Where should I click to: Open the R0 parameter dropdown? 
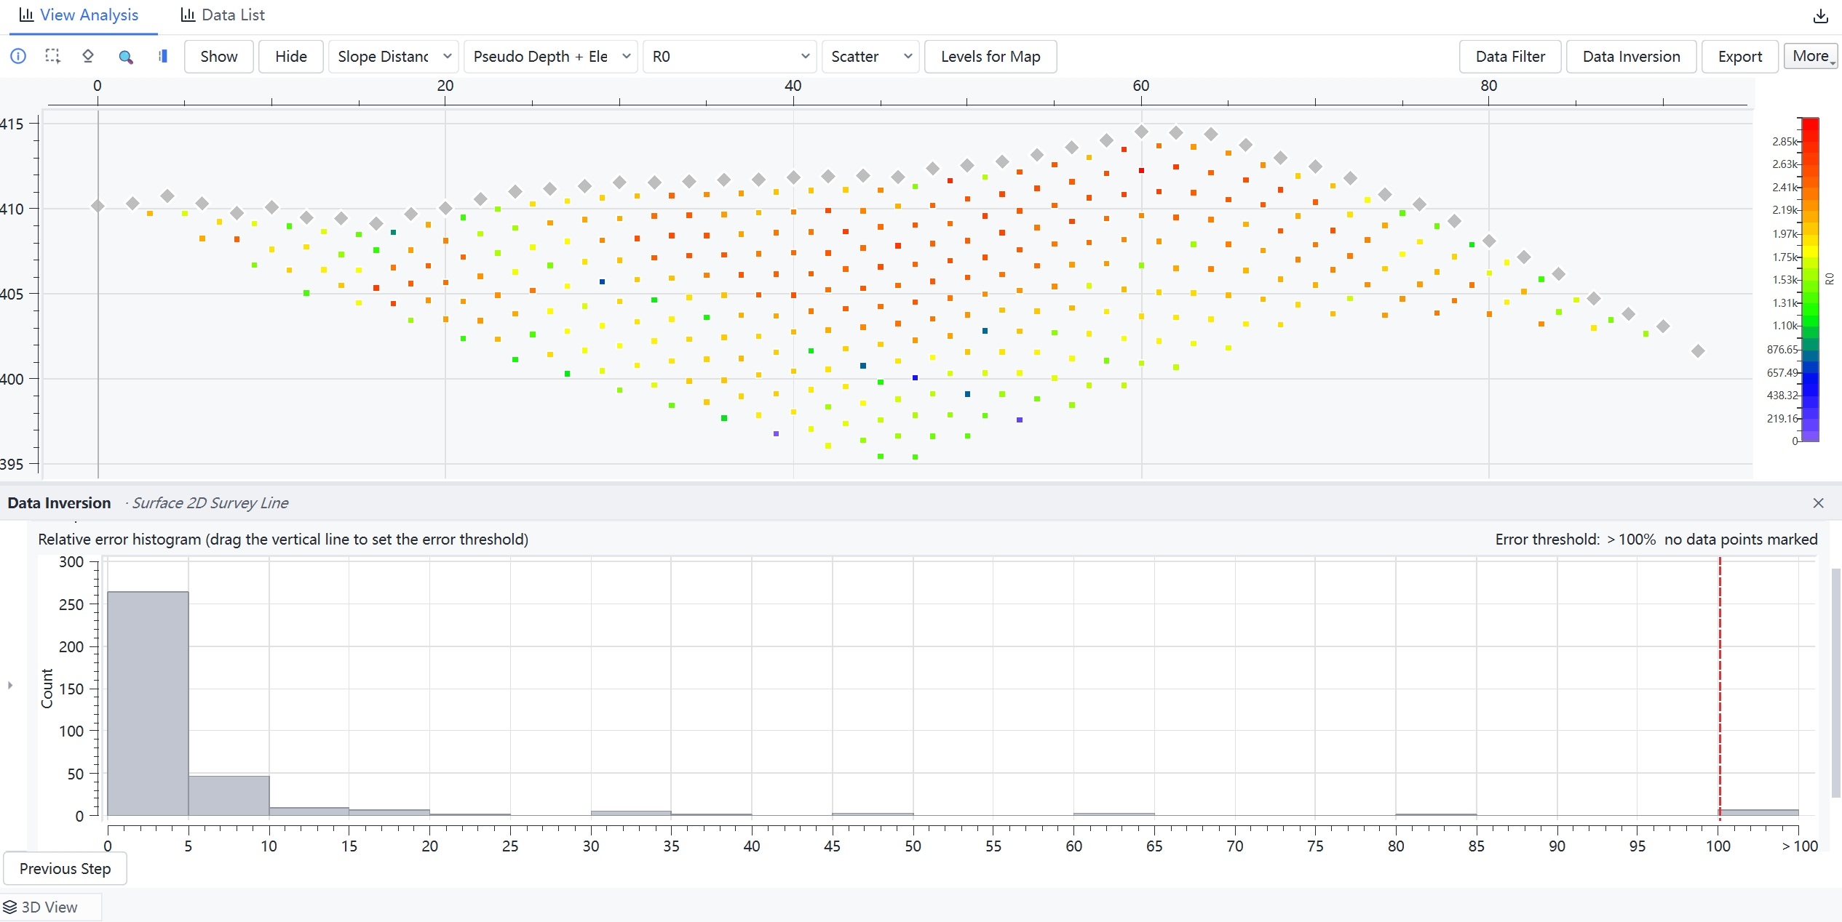(x=729, y=57)
